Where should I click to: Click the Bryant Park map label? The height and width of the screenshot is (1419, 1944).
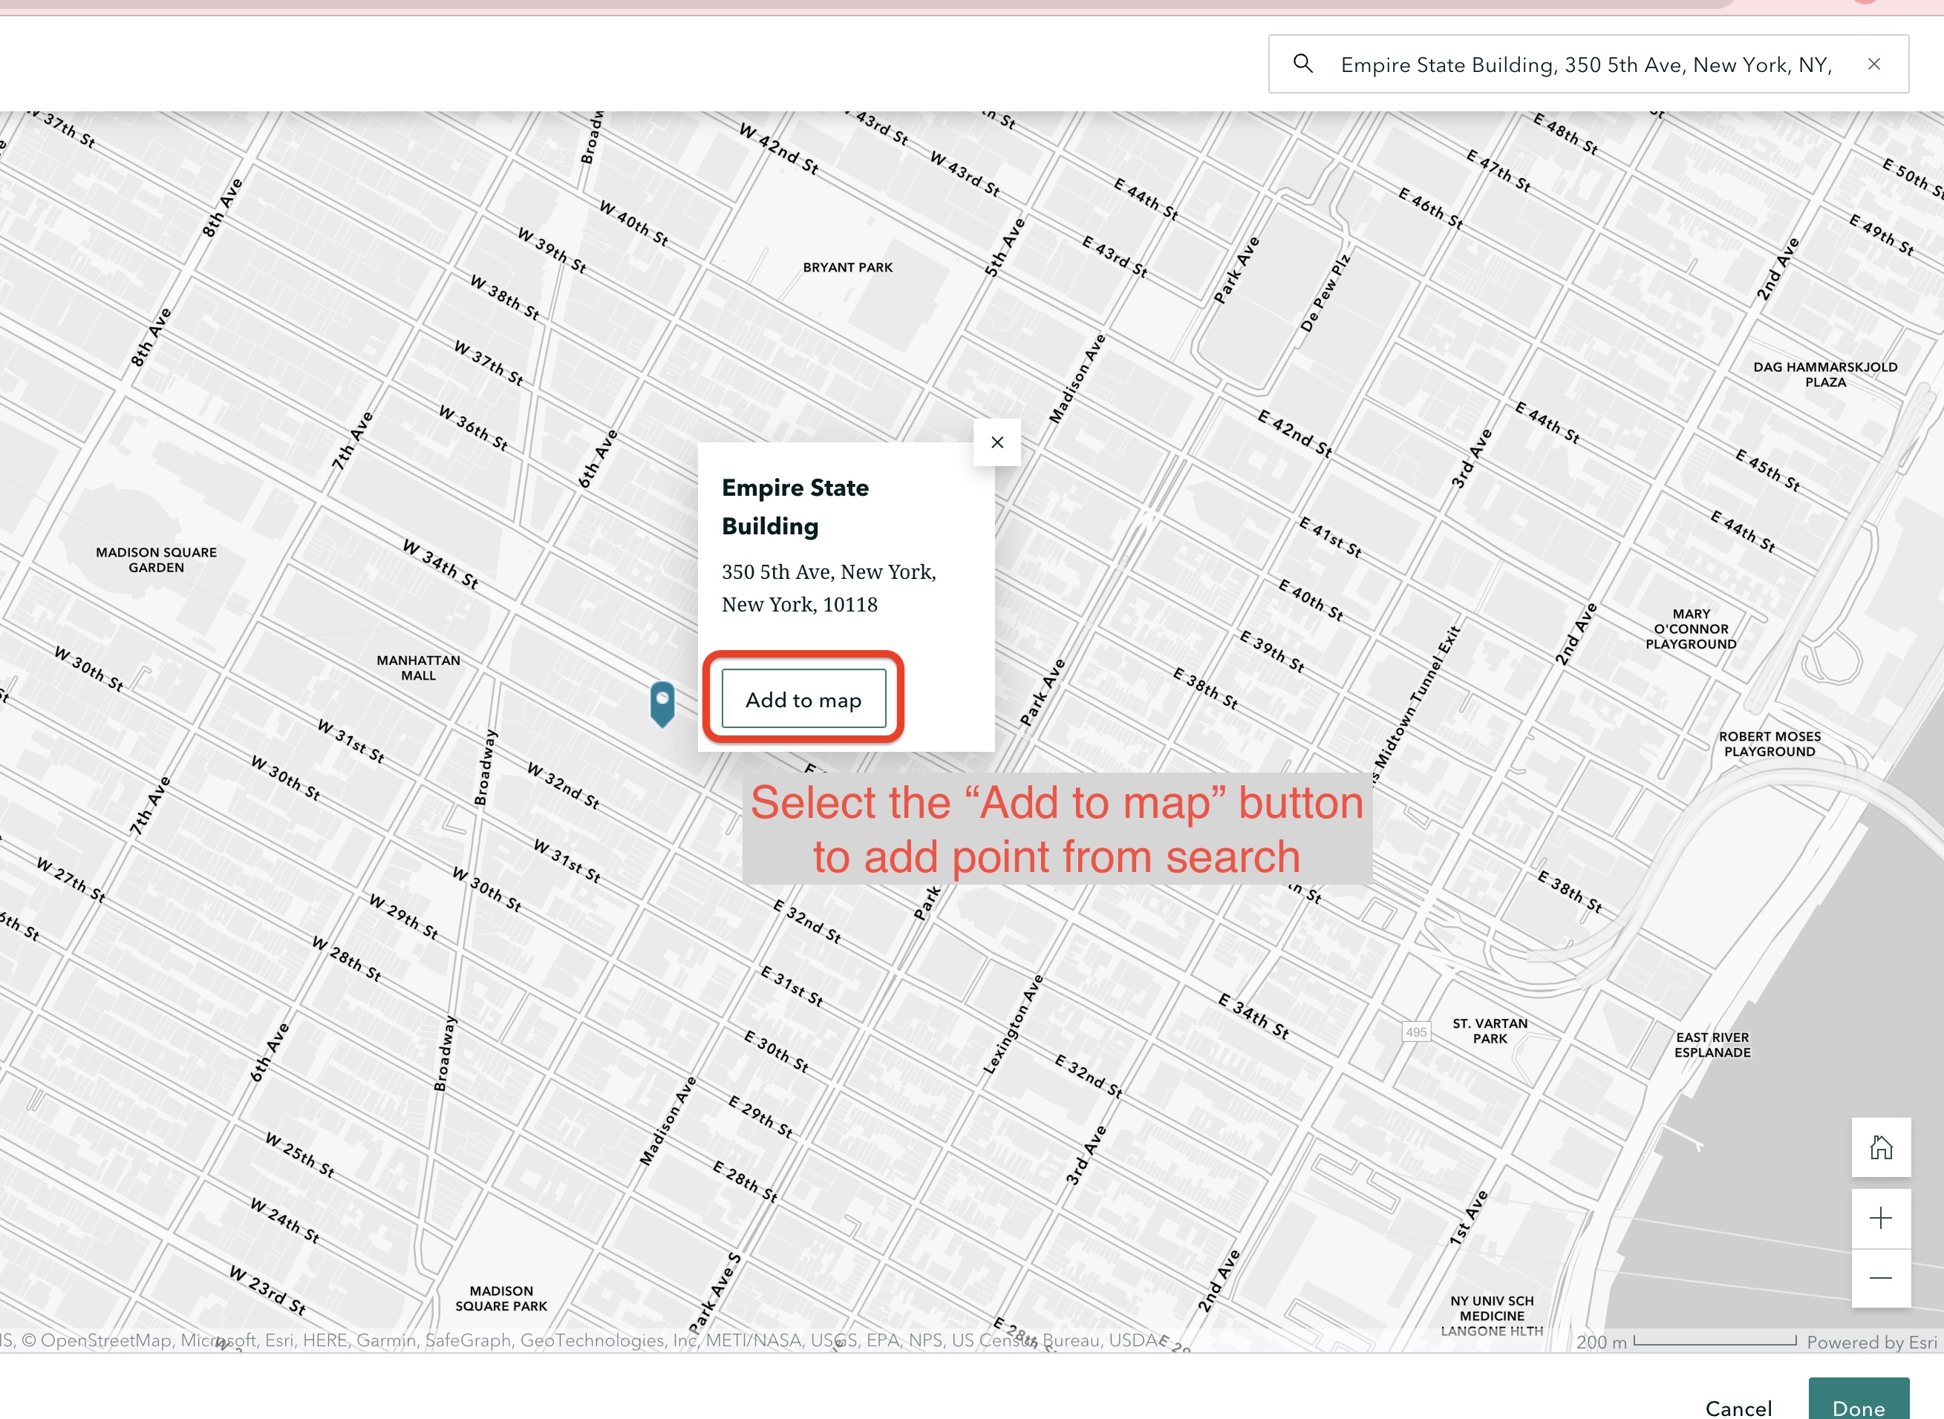tap(847, 267)
